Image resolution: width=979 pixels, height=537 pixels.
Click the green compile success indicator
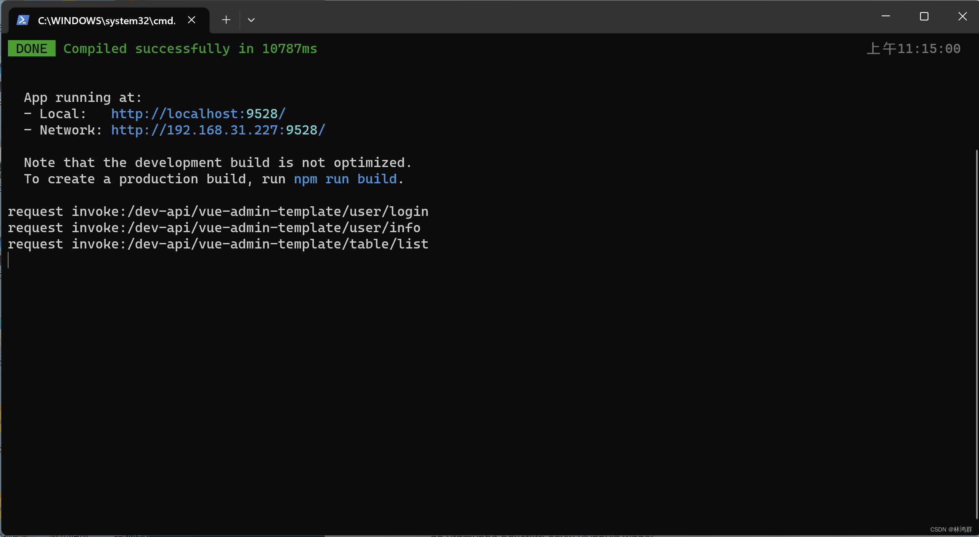click(x=31, y=48)
